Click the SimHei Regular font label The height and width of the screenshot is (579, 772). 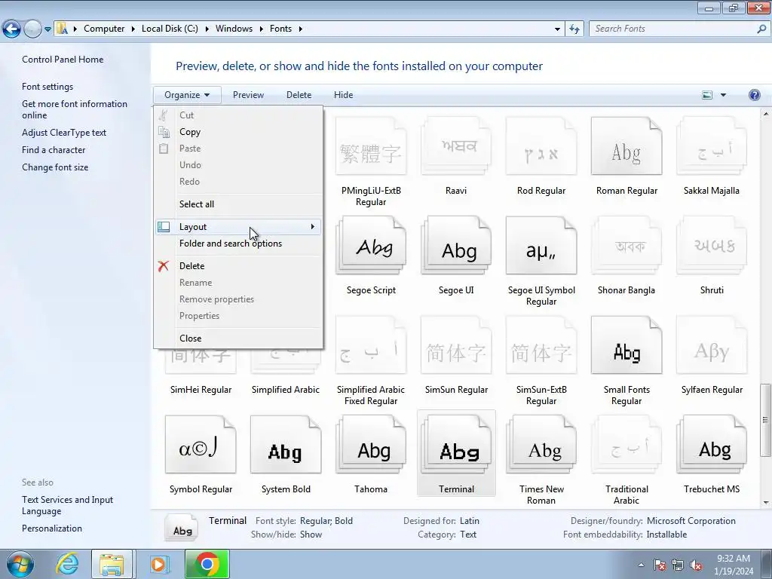coord(201,390)
